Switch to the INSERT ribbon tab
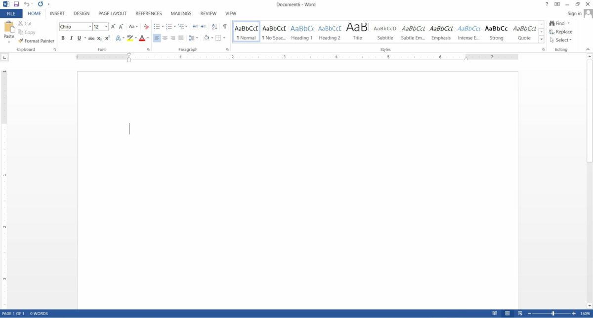The width and height of the screenshot is (593, 318). click(x=57, y=13)
